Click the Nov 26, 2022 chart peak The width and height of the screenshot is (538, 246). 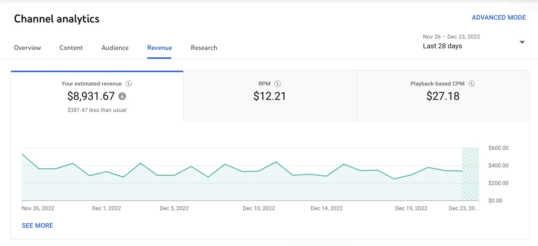22,154
